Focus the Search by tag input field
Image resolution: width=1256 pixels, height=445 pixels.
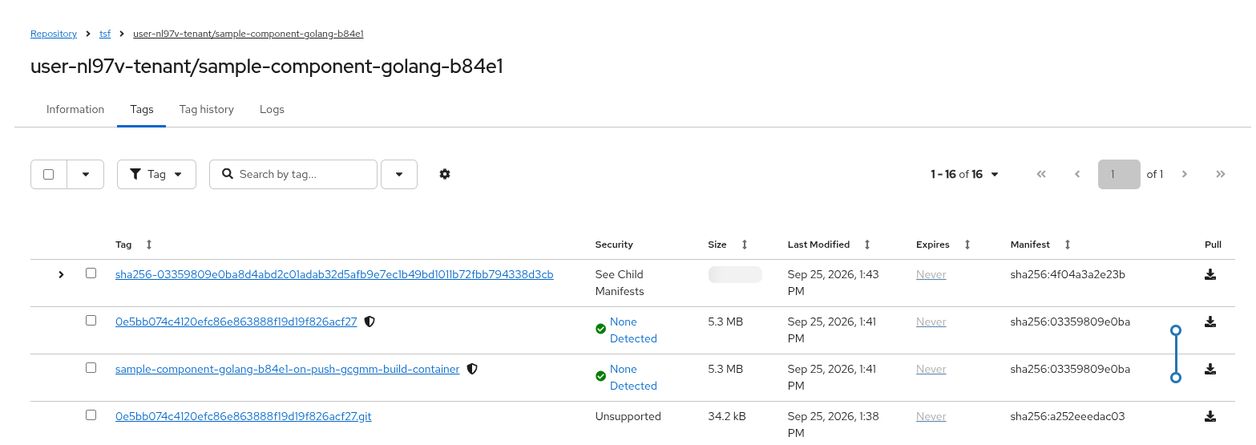point(293,174)
